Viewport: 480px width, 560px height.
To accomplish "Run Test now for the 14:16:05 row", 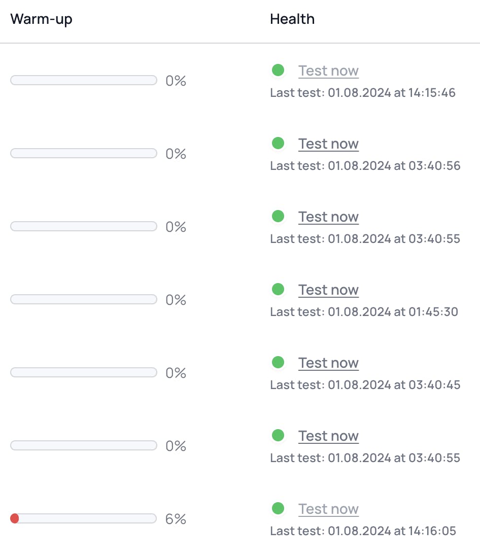I will click(328, 509).
